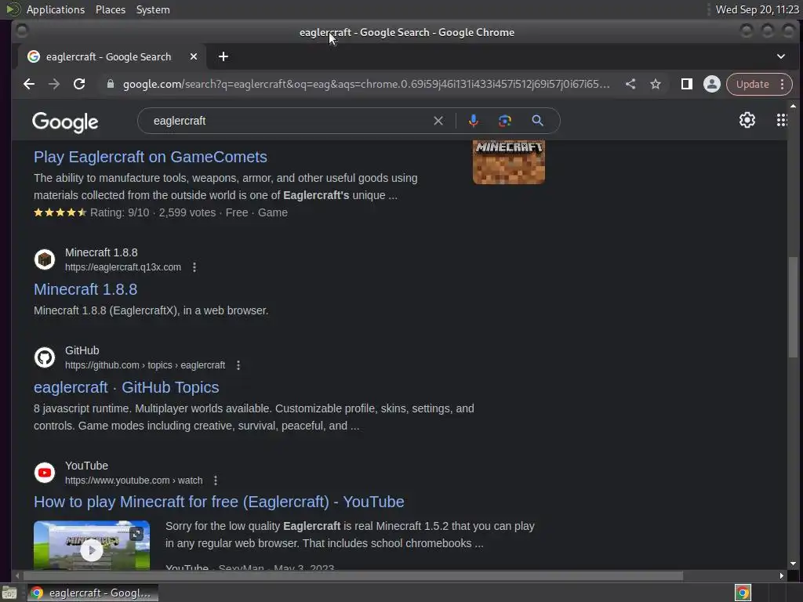The width and height of the screenshot is (803, 602).
Task: Open Play Eaglercraft on GameComets link
Action: click(x=151, y=157)
